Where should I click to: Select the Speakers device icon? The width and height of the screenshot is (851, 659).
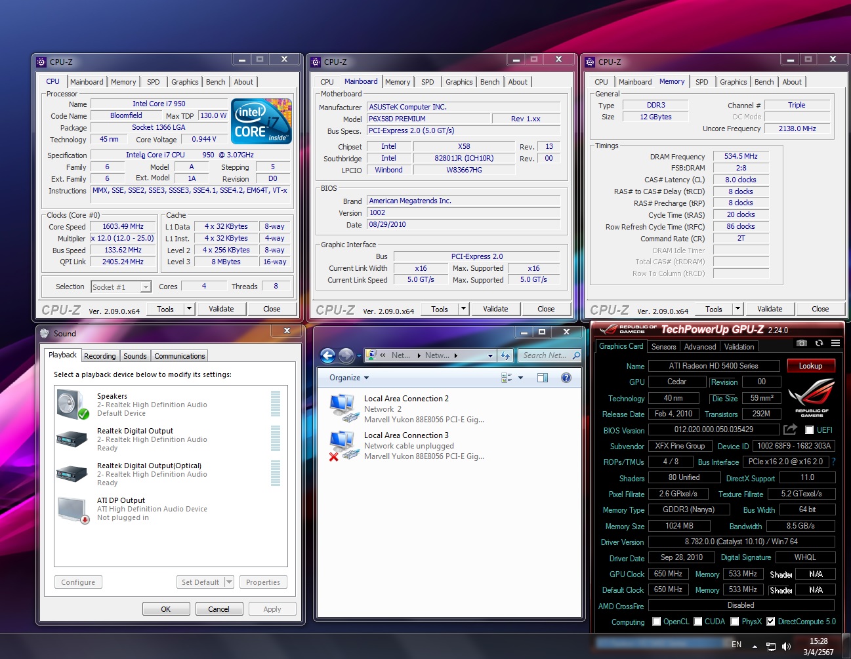73,405
